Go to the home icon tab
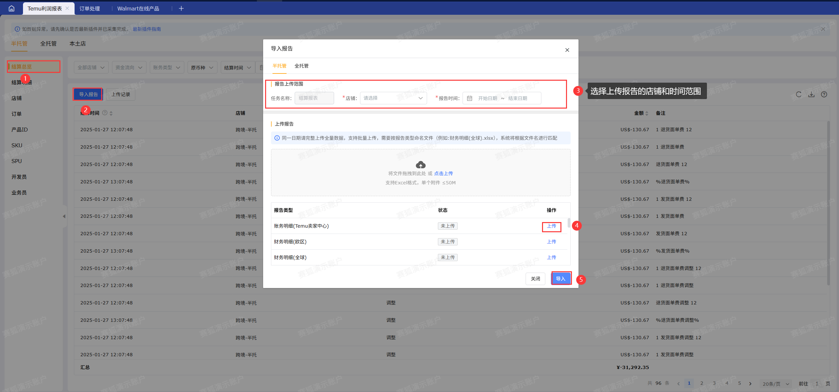 (x=11, y=9)
